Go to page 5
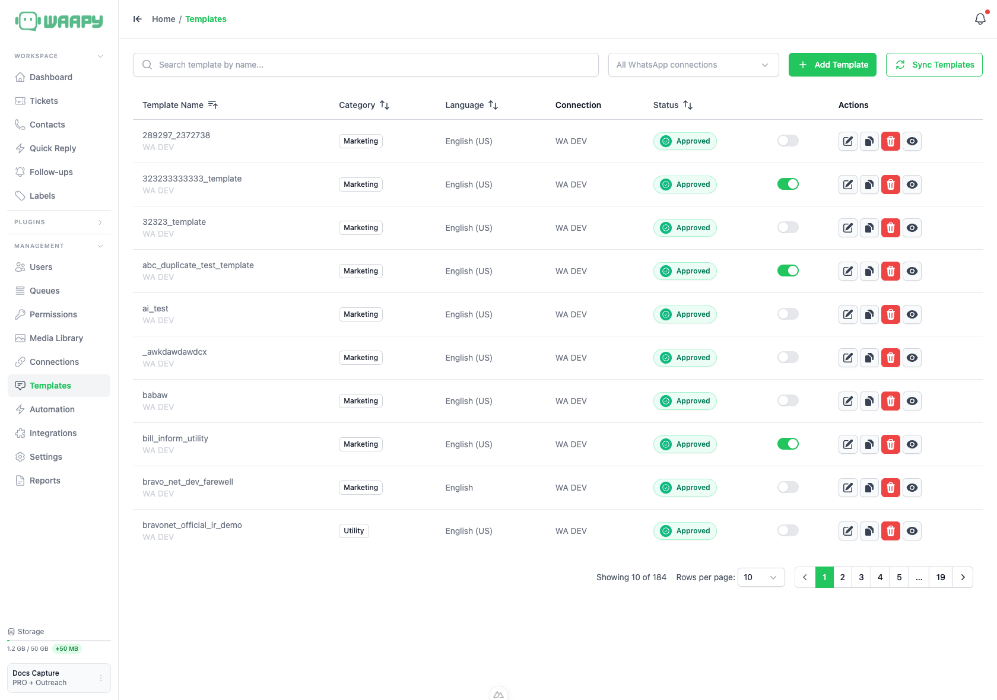 [x=899, y=577]
